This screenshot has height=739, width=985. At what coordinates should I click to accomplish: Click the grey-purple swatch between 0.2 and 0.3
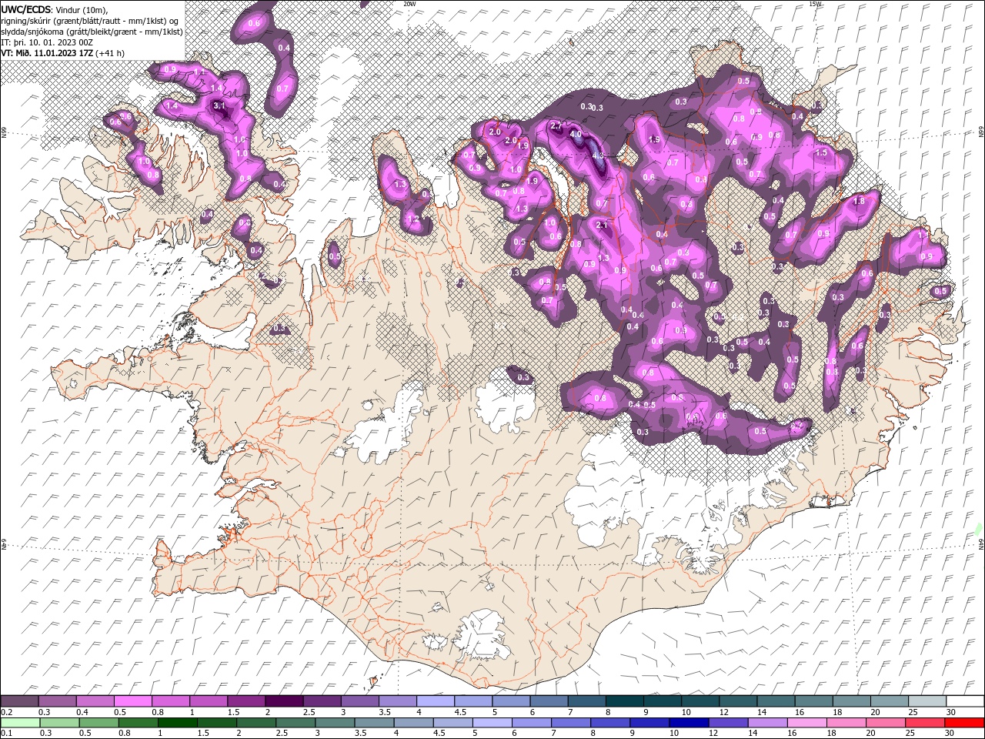(19, 701)
